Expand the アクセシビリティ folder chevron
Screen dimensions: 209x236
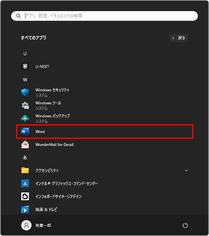pos(186,170)
